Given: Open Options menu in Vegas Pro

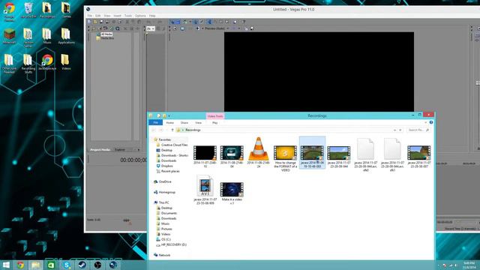Looking at the screenshot, I should tap(140, 16).
